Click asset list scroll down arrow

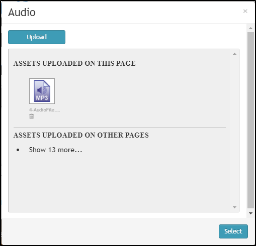(234, 207)
